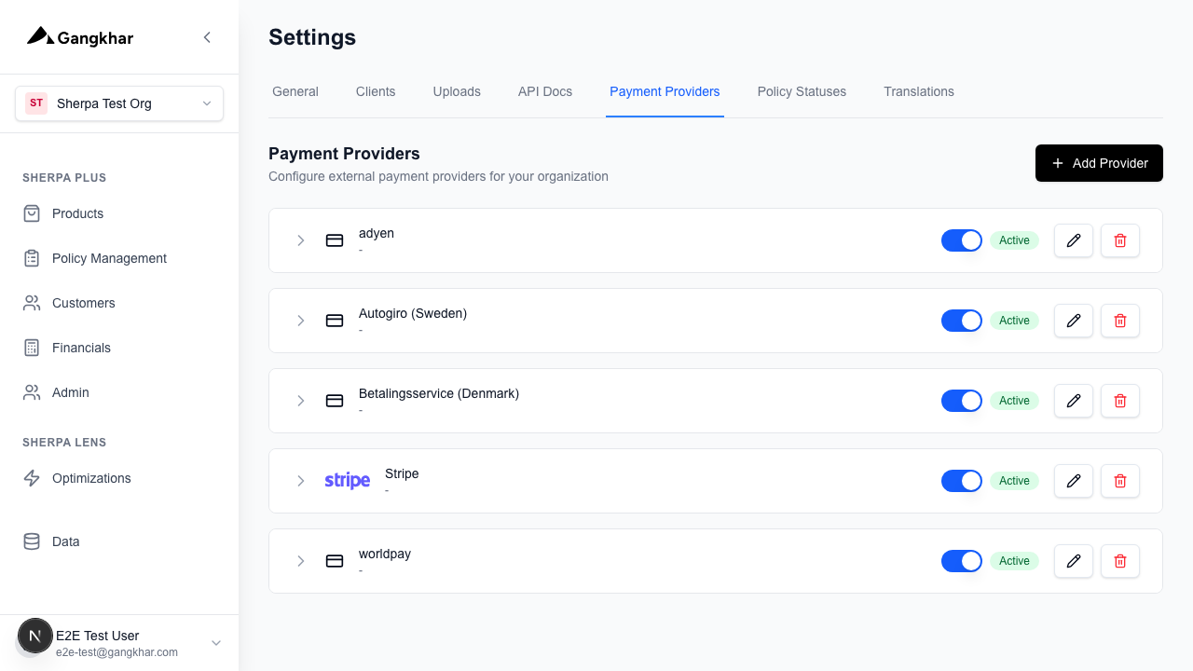Open the Uploads tab
The image size is (1193, 671).
point(457,91)
